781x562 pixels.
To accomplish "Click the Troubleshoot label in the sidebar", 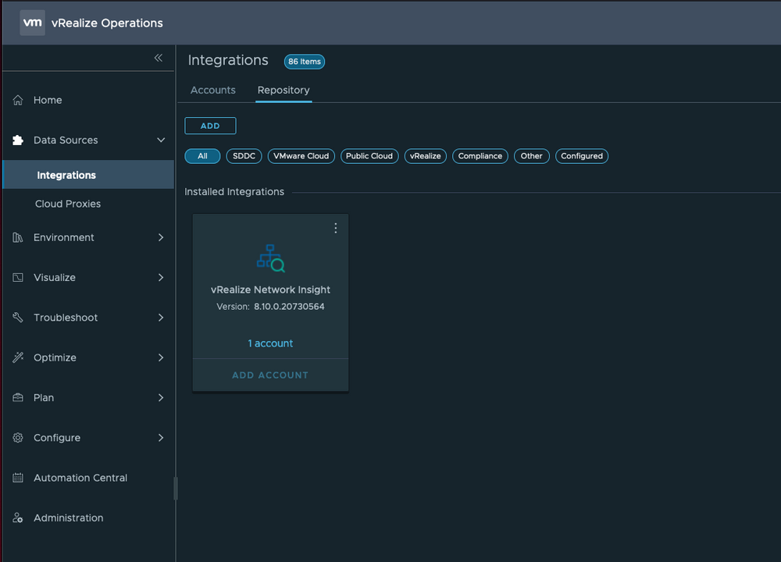I will [66, 318].
